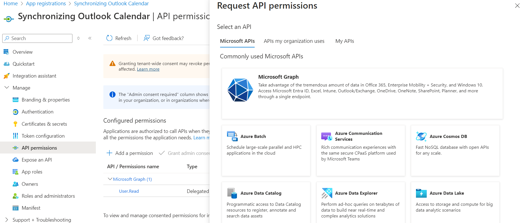Click Add a permission button
Viewport: 521px width, 223px height.
pos(130,153)
